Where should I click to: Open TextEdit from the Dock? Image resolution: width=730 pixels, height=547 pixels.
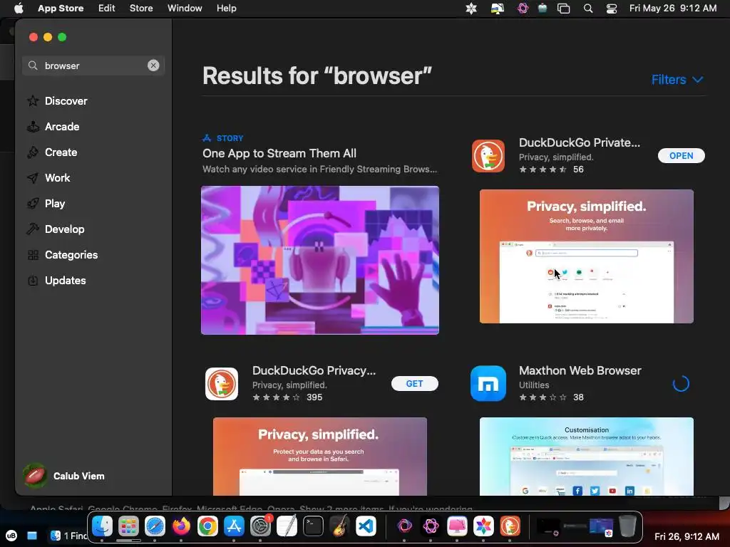pos(287,526)
